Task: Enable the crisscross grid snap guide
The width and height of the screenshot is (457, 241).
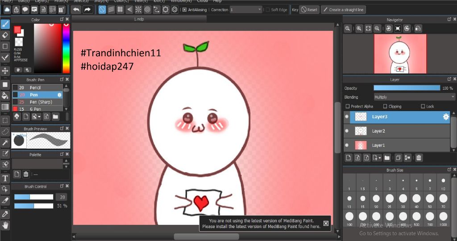Action: tap(120, 10)
